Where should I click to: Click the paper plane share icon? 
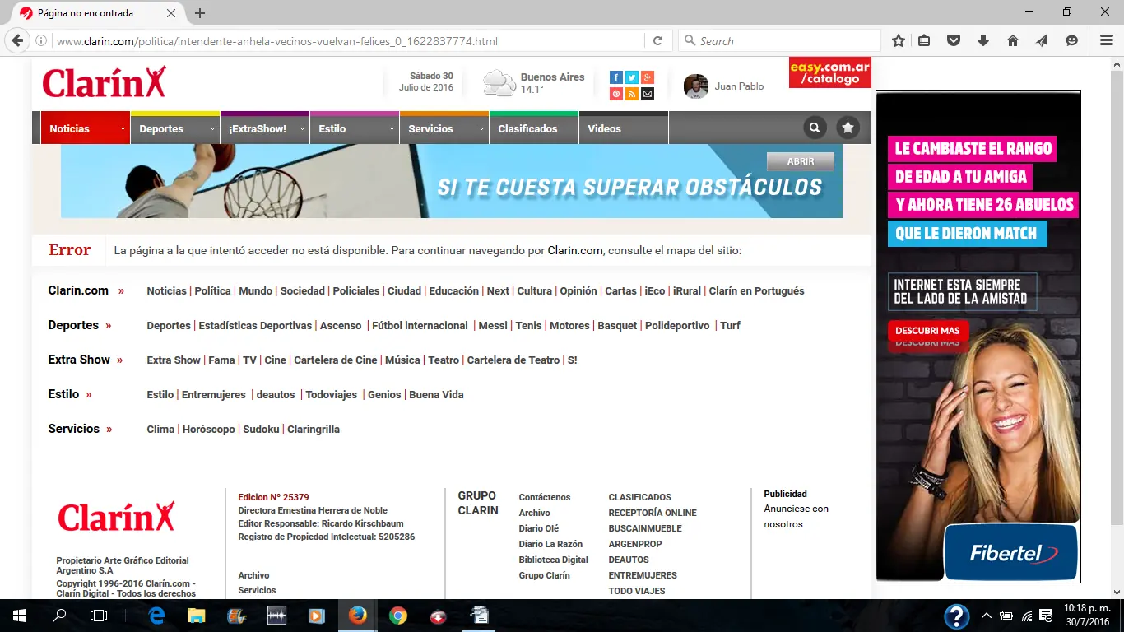coord(1042,41)
